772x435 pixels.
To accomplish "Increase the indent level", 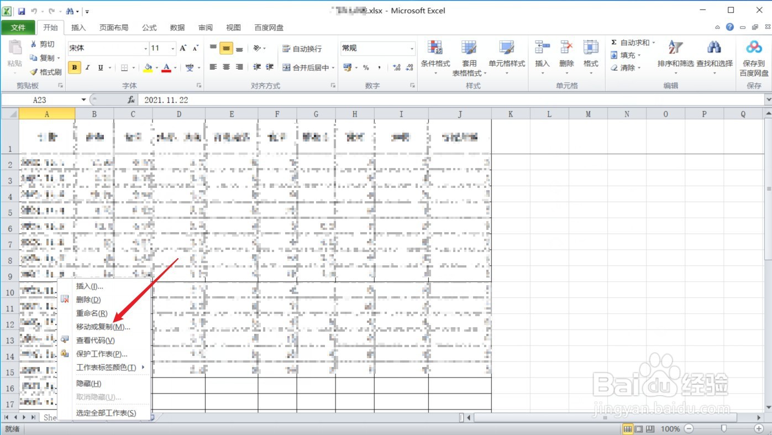I will (270, 67).
